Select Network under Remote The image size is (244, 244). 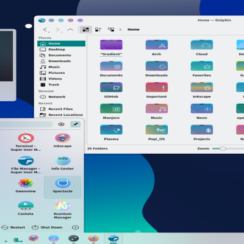(x=61, y=97)
